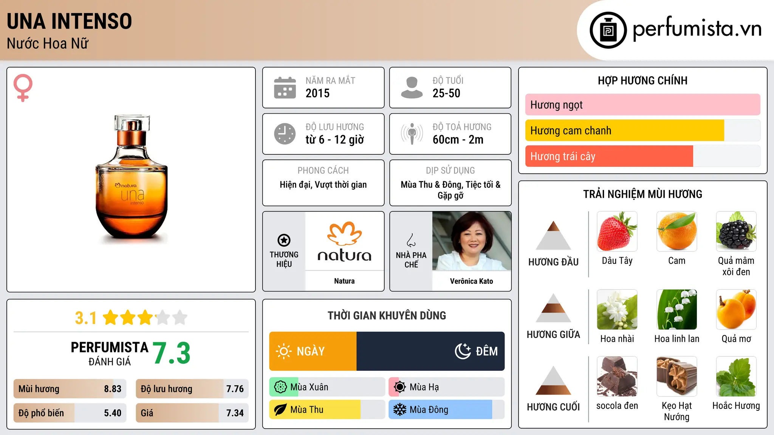Viewport: 774px width, 435px height.
Task: Click the person icon beside Độ tuổi
Action: click(x=412, y=88)
